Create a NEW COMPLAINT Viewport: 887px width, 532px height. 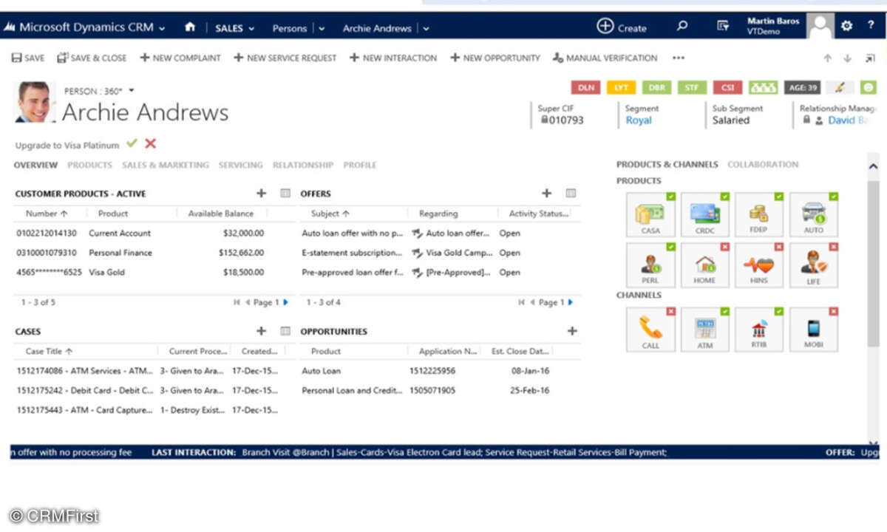[180, 58]
